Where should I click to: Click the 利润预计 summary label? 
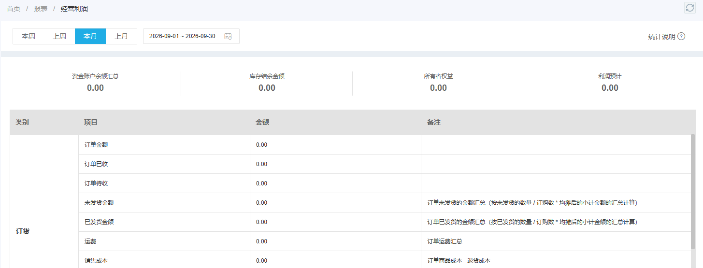coord(610,76)
